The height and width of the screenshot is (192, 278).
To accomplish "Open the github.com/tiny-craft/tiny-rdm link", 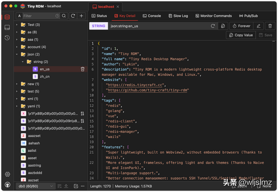I will point(148,90).
